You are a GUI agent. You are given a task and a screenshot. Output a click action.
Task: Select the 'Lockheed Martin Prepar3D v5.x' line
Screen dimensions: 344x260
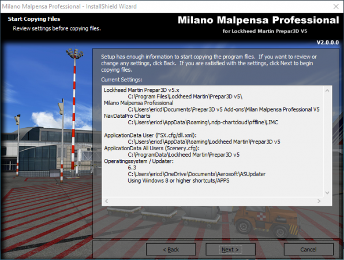[x=141, y=90]
